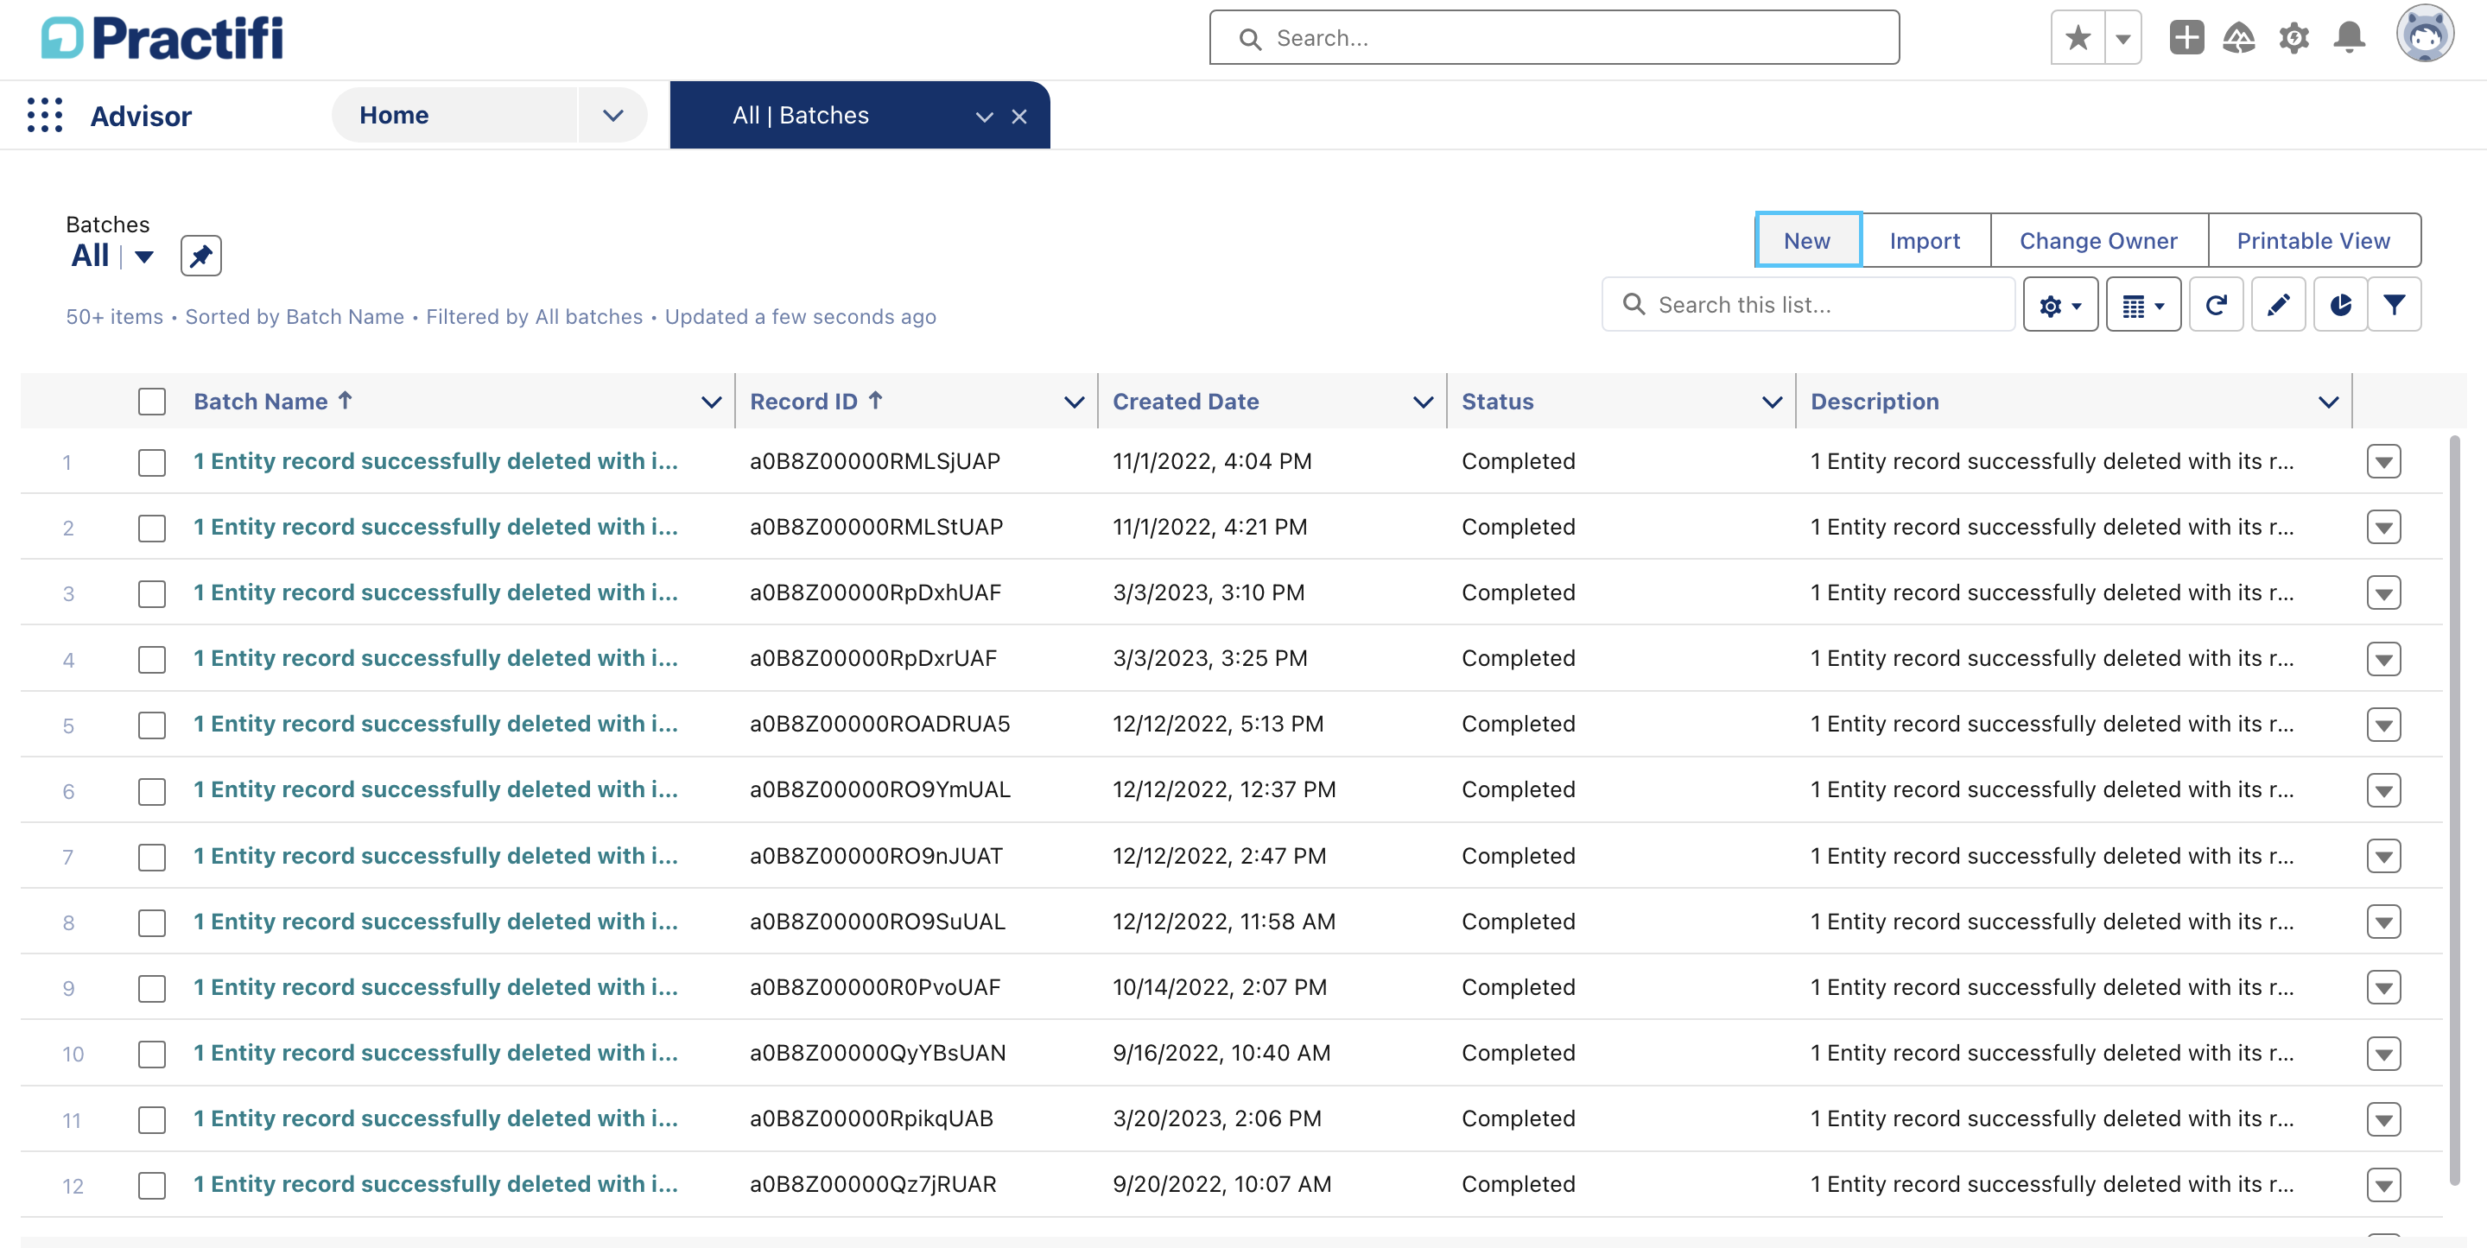The height and width of the screenshot is (1248, 2487).
Task: Show charts panel icon
Action: 2339,305
